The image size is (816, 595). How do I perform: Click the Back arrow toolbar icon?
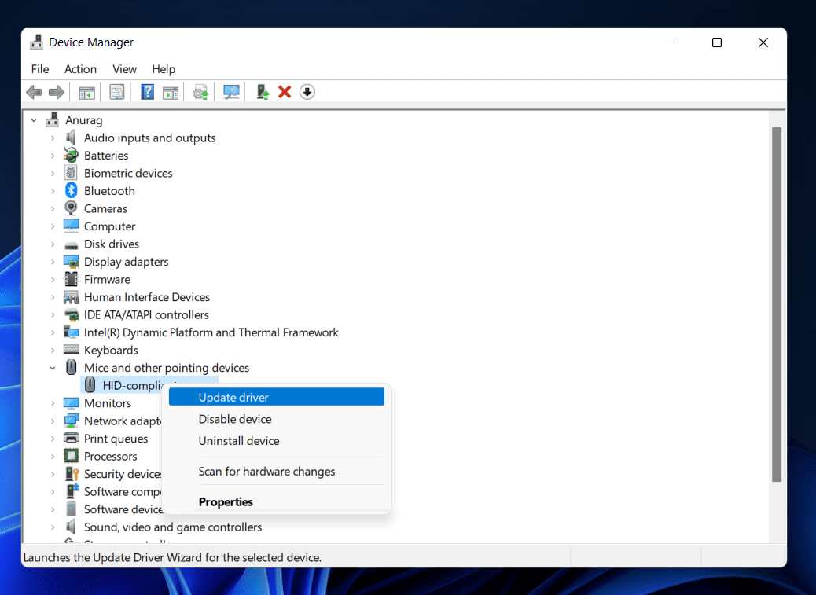[x=34, y=92]
